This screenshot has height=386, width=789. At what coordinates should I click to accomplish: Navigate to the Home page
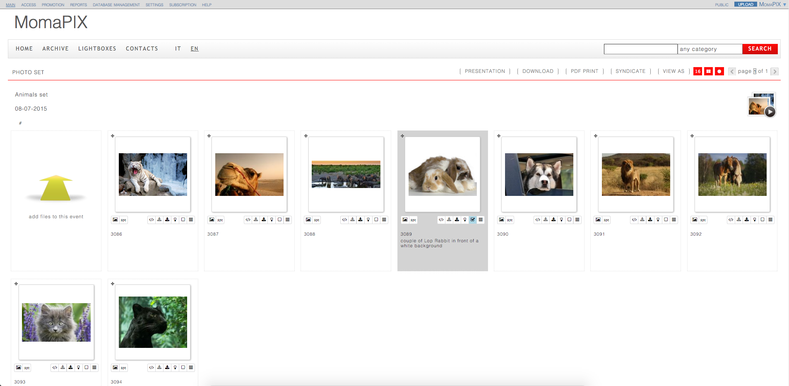click(24, 48)
